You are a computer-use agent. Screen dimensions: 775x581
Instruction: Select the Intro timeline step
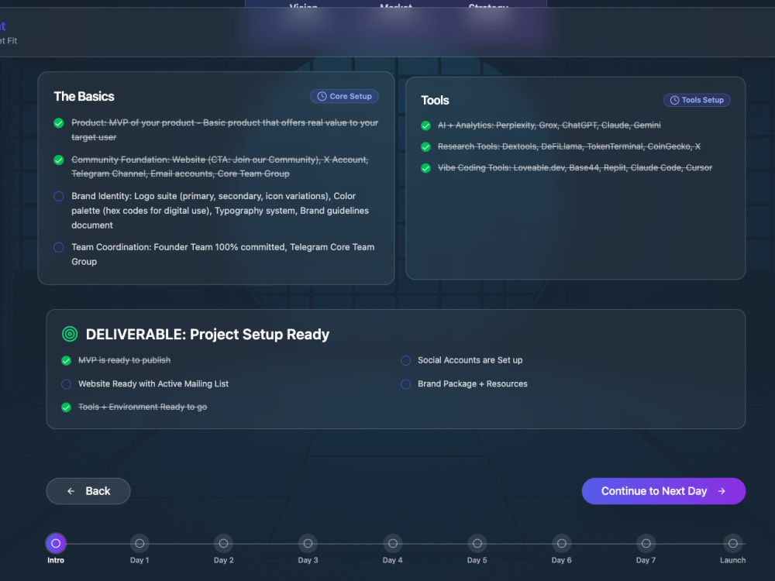(x=56, y=544)
